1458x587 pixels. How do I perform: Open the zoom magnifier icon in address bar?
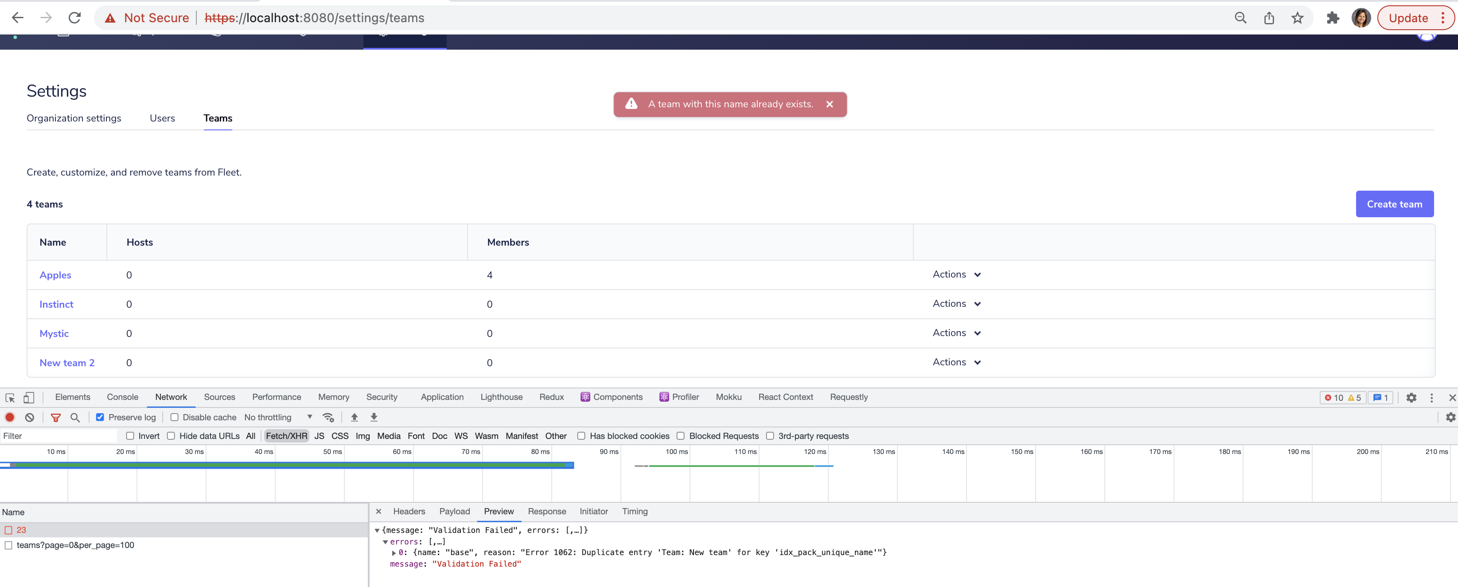click(1241, 18)
